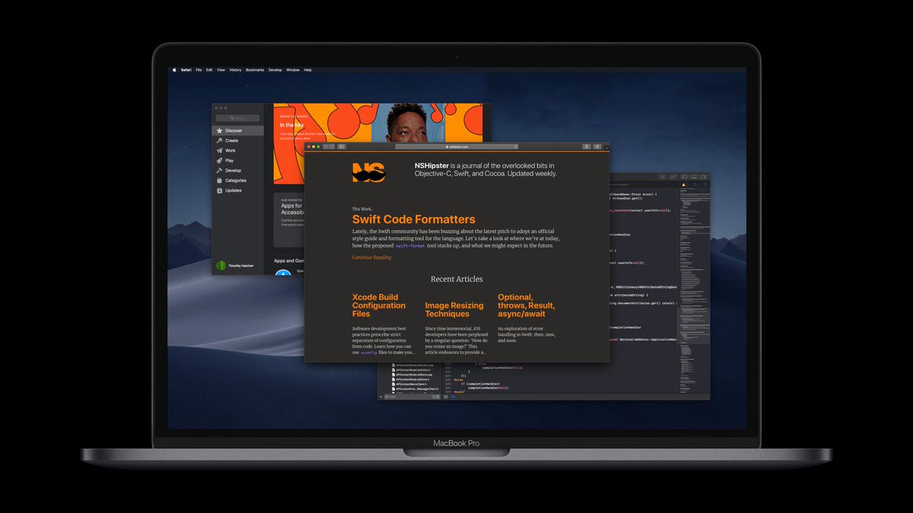The width and height of the screenshot is (913, 513).
Task: Select Develop in the App Store sidebar
Action: pyautogui.click(x=237, y=170)
